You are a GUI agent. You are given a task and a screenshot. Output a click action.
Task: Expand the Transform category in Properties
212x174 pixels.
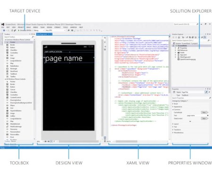(x=173, y=130)
